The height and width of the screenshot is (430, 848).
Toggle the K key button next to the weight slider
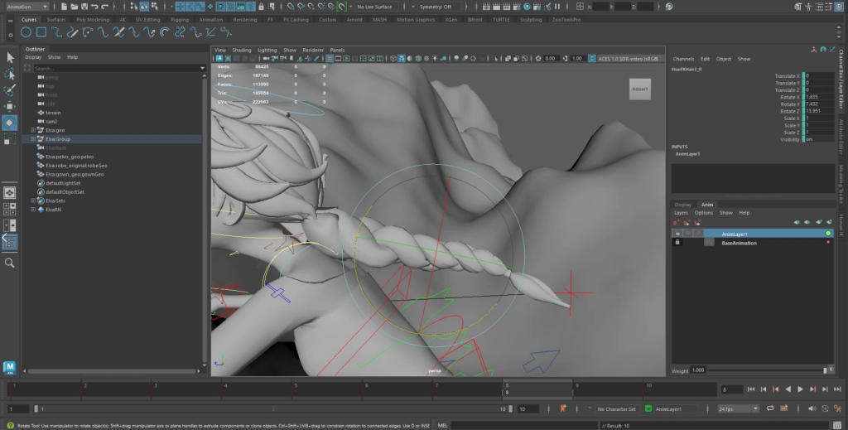[831, 370]
